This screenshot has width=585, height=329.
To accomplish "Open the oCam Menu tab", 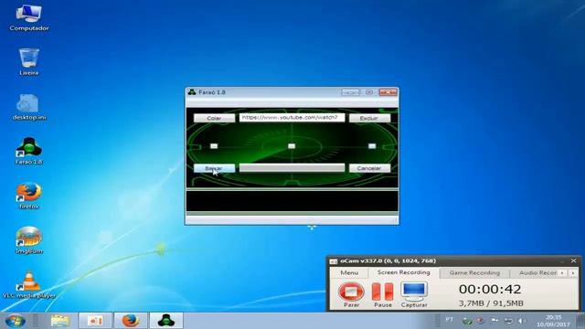I will 349,273.
